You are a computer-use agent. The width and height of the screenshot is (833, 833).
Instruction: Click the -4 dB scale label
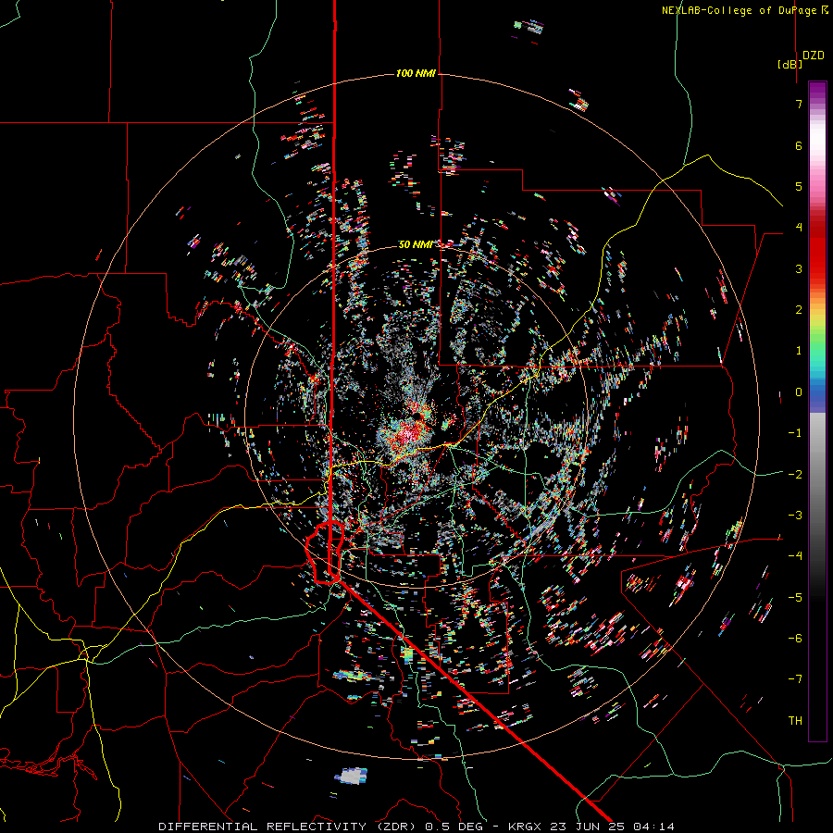pyautogui.click(x=795, y=556)
